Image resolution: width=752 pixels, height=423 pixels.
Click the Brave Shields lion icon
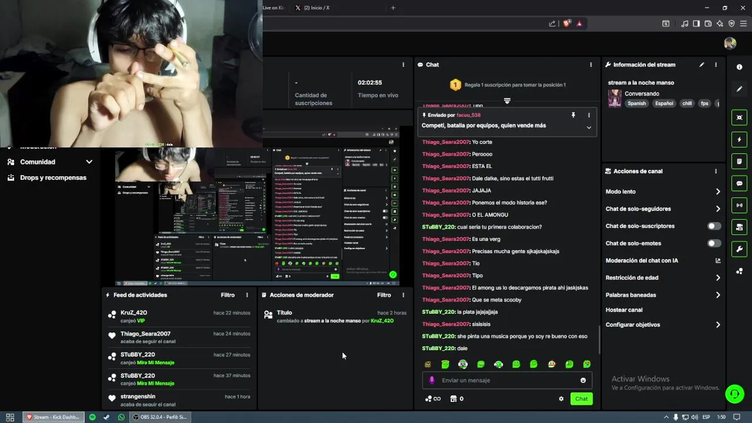(566, 23)
